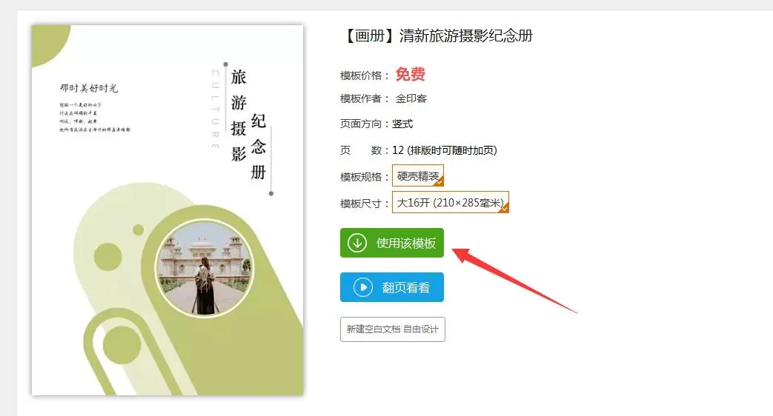Click the page count 12 text
This screenshot has height=416, width=773.
(x=398, y=150)
